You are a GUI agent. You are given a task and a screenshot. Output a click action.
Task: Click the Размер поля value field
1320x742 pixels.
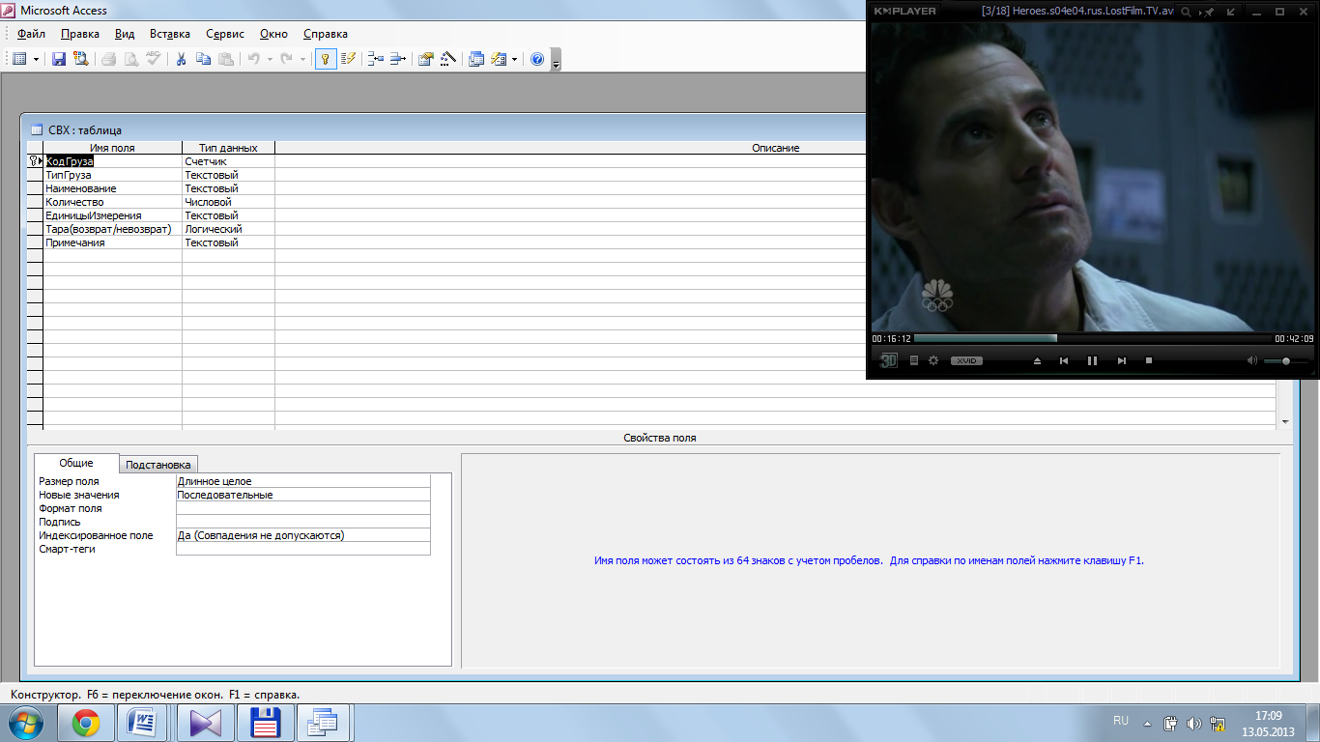[x=302, y=481]
